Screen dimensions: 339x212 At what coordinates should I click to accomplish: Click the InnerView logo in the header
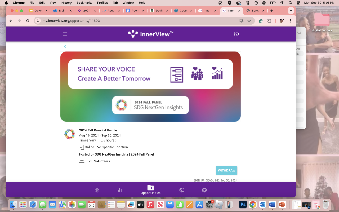pyautogui.click(x=151, y=34)
